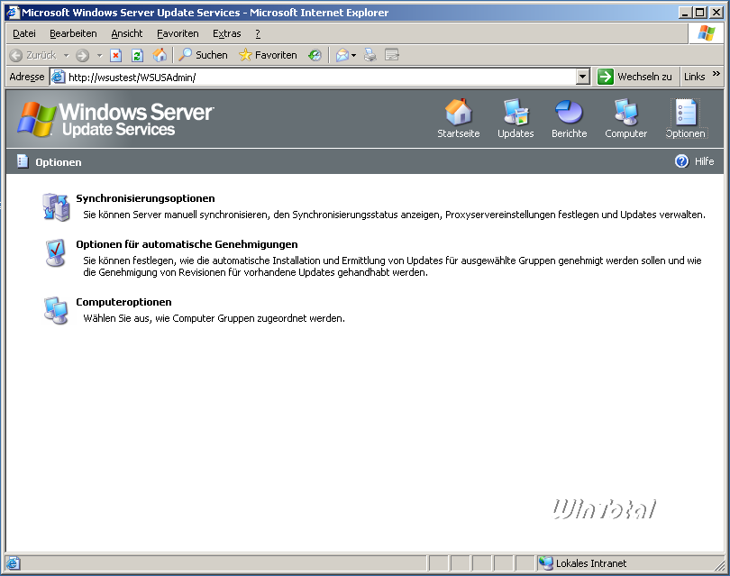
Task: Stop loading with the red X button
Action: pyautogui.click(x=116, y=55)
